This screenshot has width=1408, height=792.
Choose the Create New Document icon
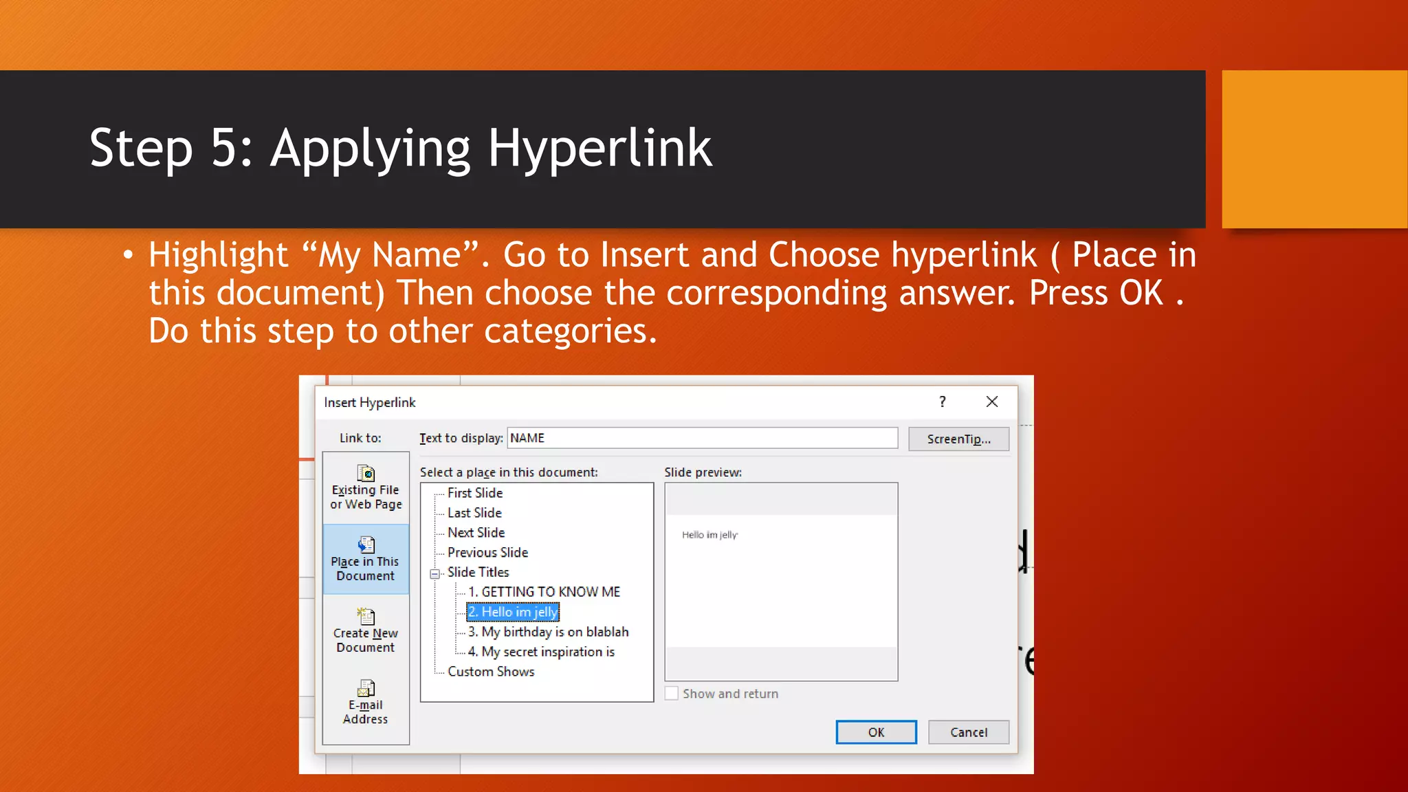coord(366,630)
